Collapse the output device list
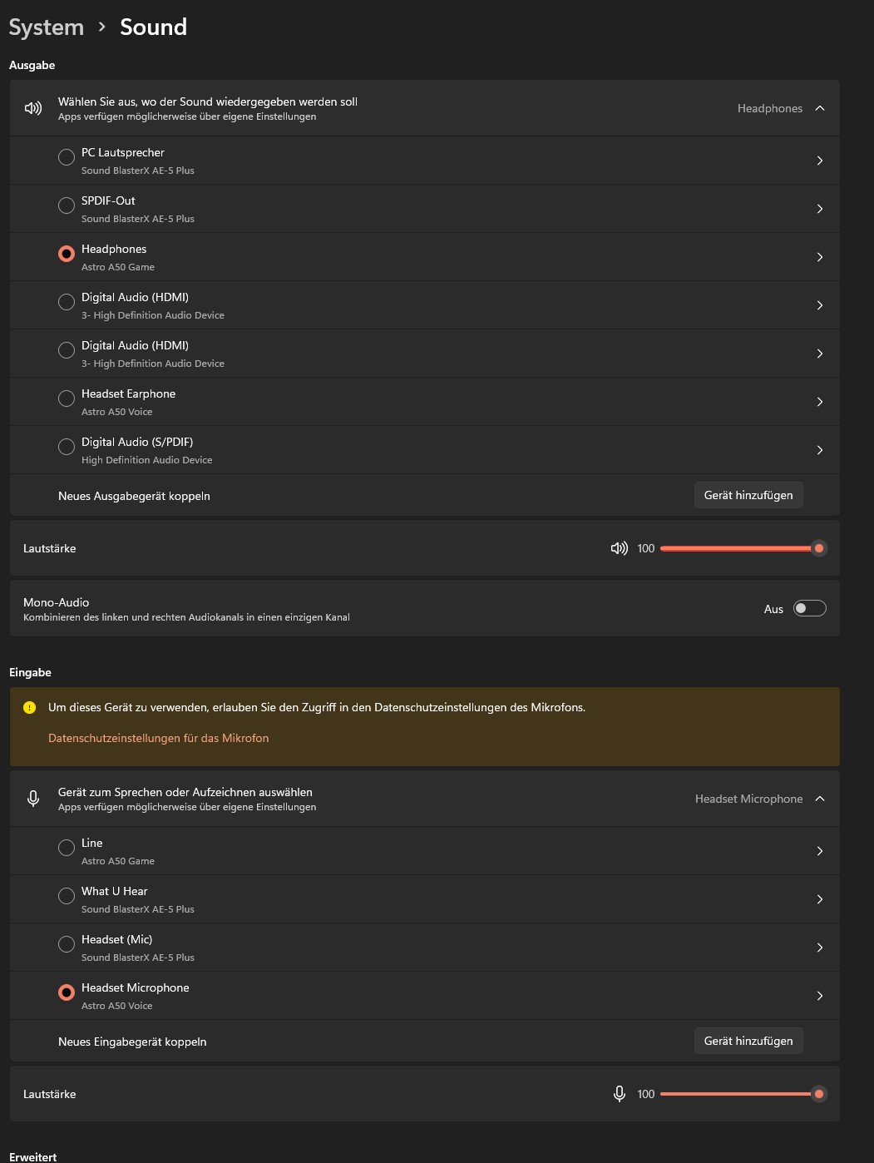The width and height of the screenshot is (874, 1163). tap(820, 108)
